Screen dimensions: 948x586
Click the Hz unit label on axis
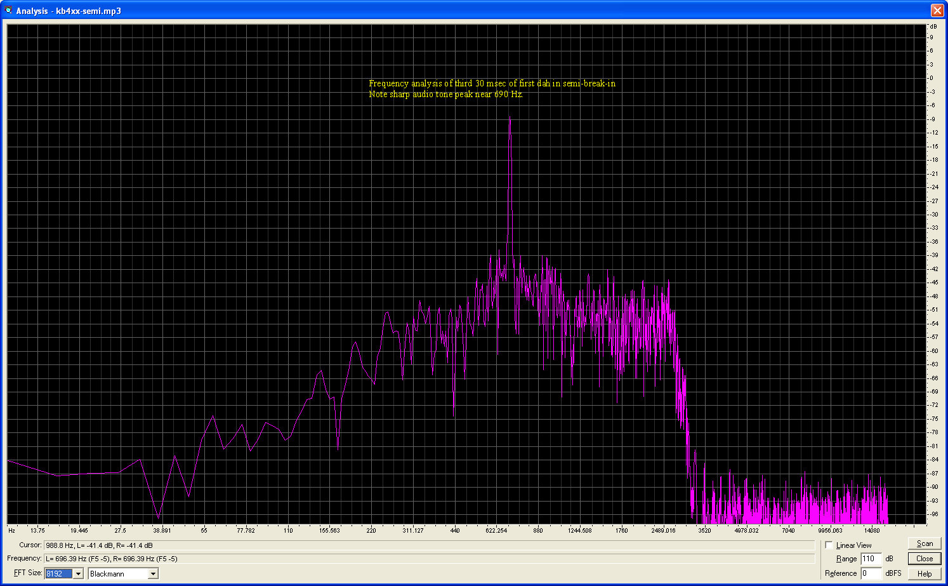11,530
